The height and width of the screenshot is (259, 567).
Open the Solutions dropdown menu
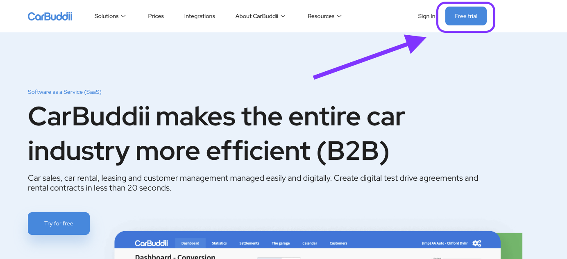pyautogui.click(x=110, y=16)
